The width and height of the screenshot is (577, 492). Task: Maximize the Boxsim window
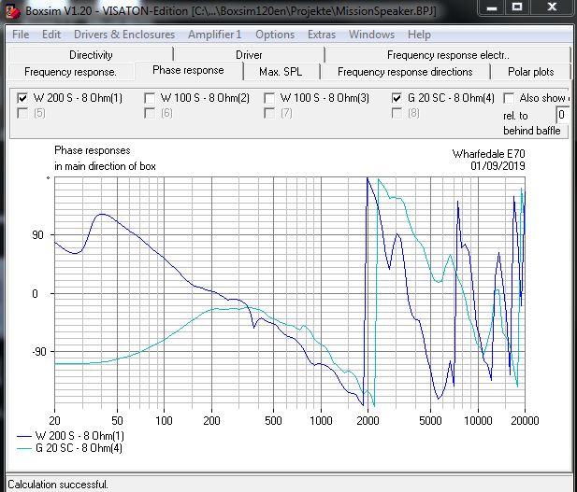(517, 7)
